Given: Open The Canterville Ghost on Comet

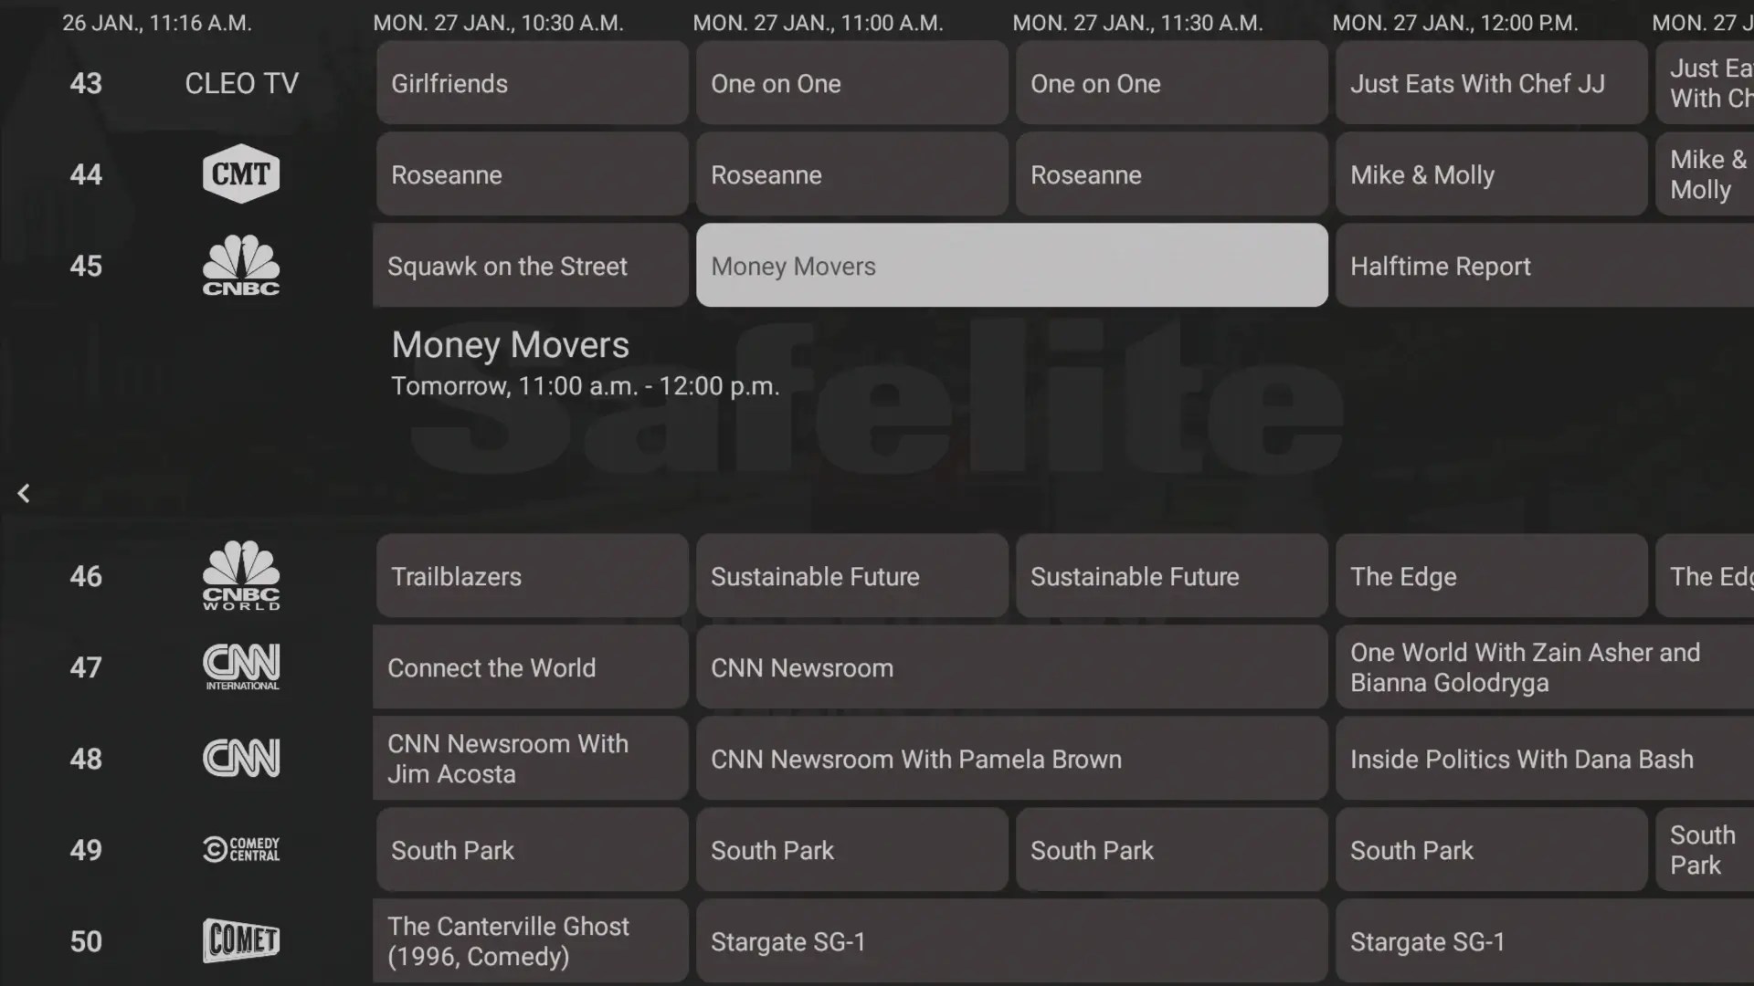Looking at the screenshot, I should [x=531, y=941].
